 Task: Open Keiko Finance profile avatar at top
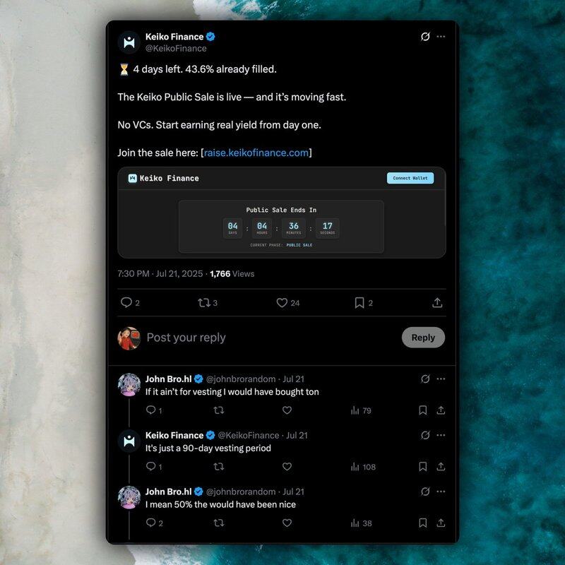pos(129,42)
